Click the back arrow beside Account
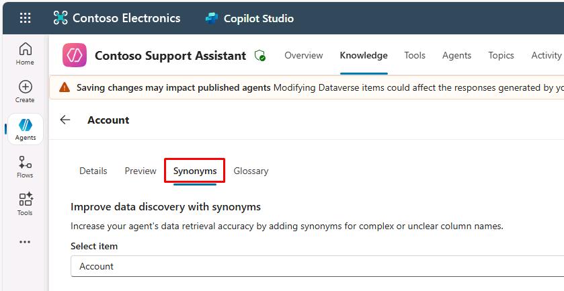This screenshot has height=291, width=564. click(x=65, y=120)
